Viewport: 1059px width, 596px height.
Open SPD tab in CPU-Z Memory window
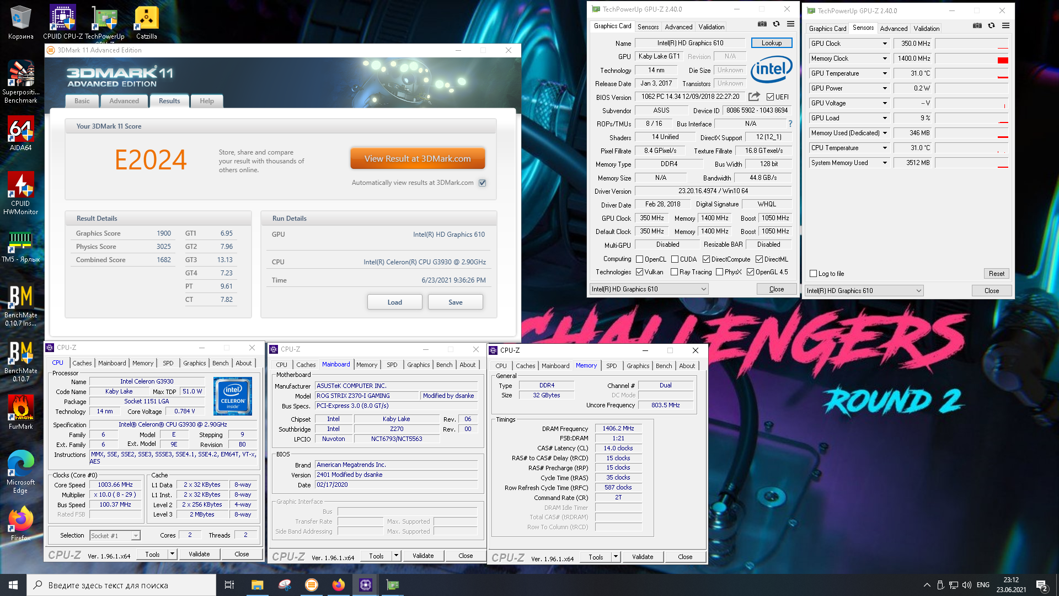pyautogui.click(x=612, y=366)
